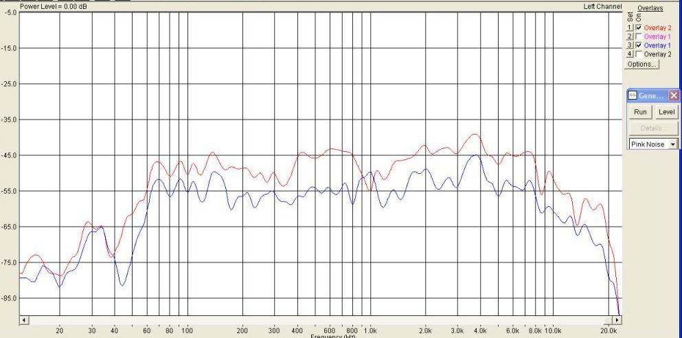Enable the magenta Overlay 1 checkbox
This screenshot has width=682, height=338.
coord(639,36)
